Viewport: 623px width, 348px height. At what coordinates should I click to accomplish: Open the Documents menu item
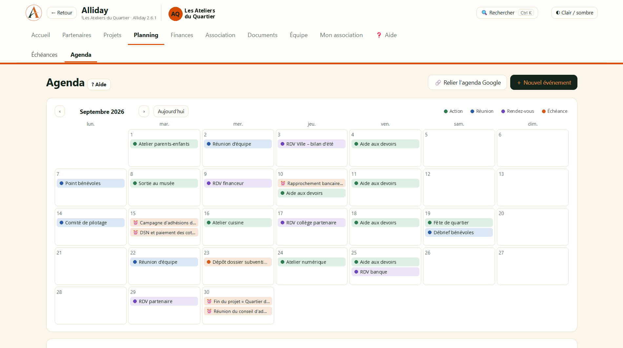point(262,35)
